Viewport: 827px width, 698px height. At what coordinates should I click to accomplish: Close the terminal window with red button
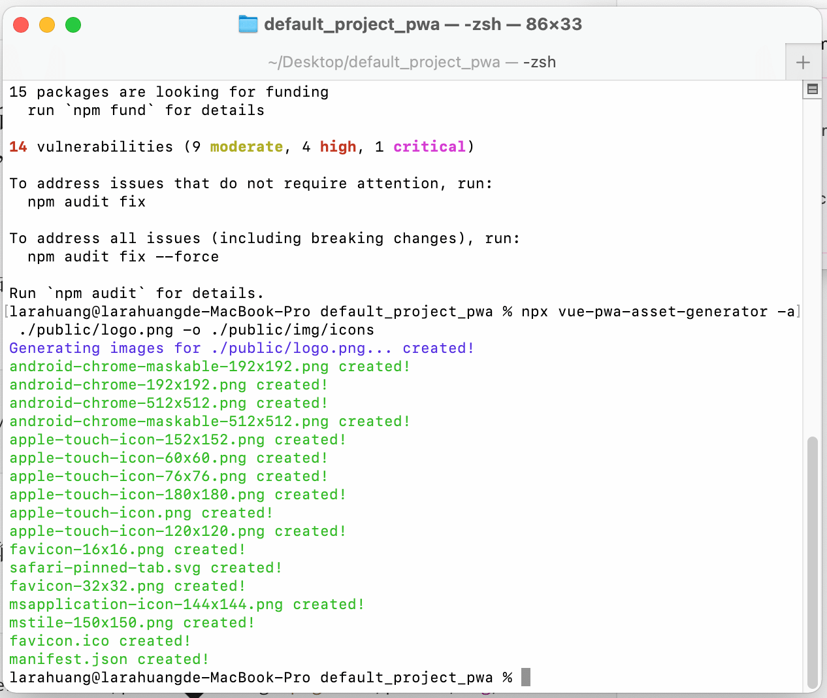coord(21,25)
